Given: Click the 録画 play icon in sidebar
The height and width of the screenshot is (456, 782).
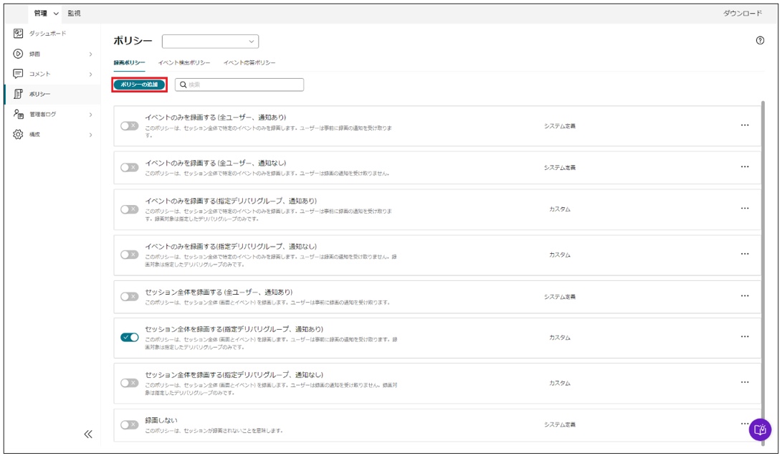Looking at the screenshot, I should [x=19, y=54].
